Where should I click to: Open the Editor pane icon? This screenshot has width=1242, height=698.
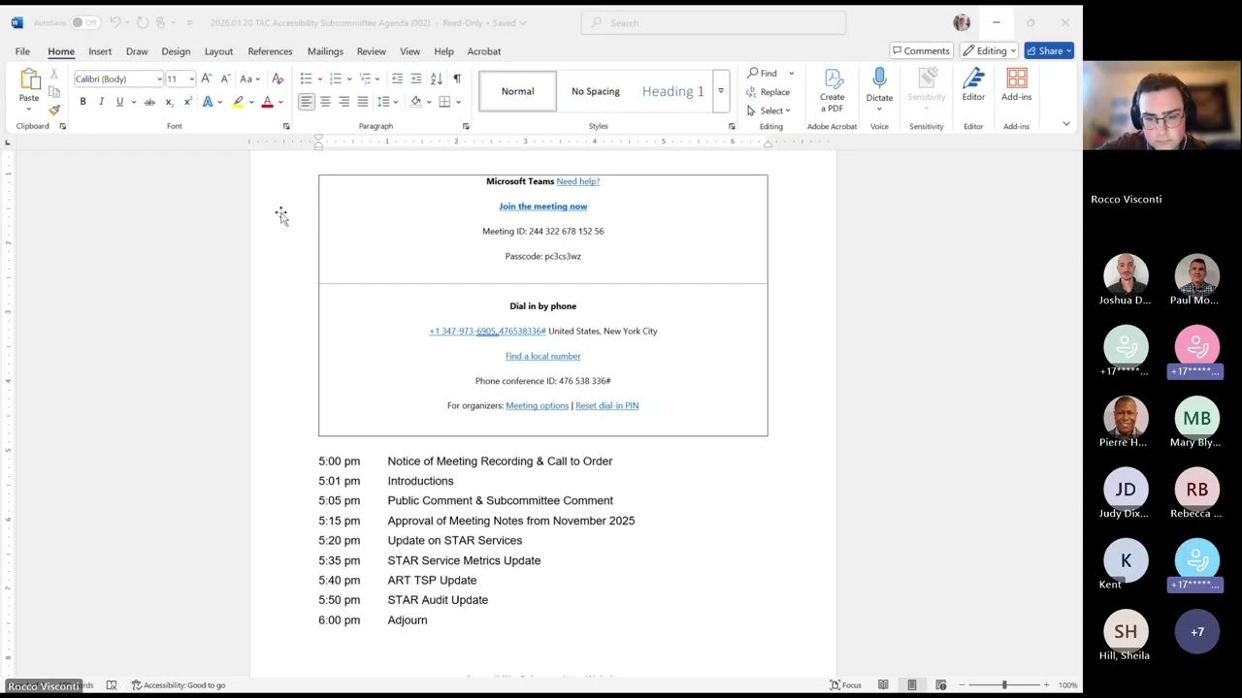[973, 79]
